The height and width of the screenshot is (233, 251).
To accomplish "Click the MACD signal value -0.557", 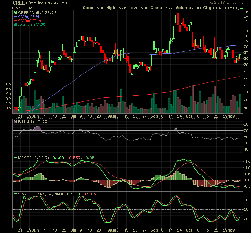I will (74, 158).
